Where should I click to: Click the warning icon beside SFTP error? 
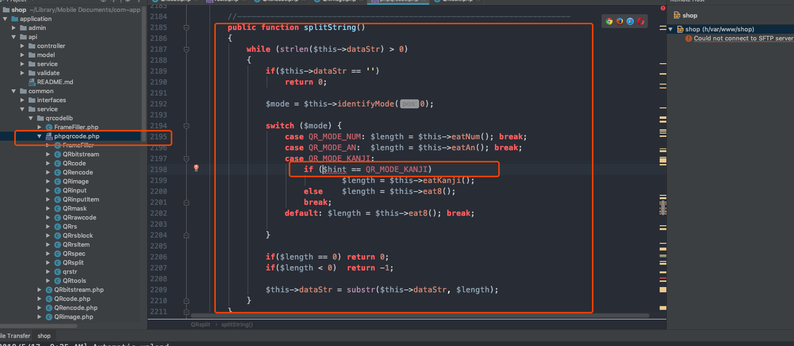point(688,38)
